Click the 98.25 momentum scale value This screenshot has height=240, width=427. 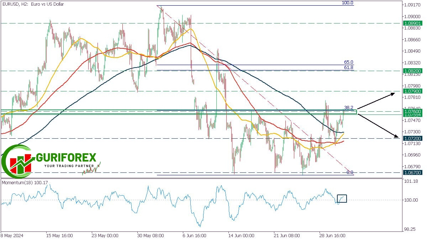pos(410,230)
